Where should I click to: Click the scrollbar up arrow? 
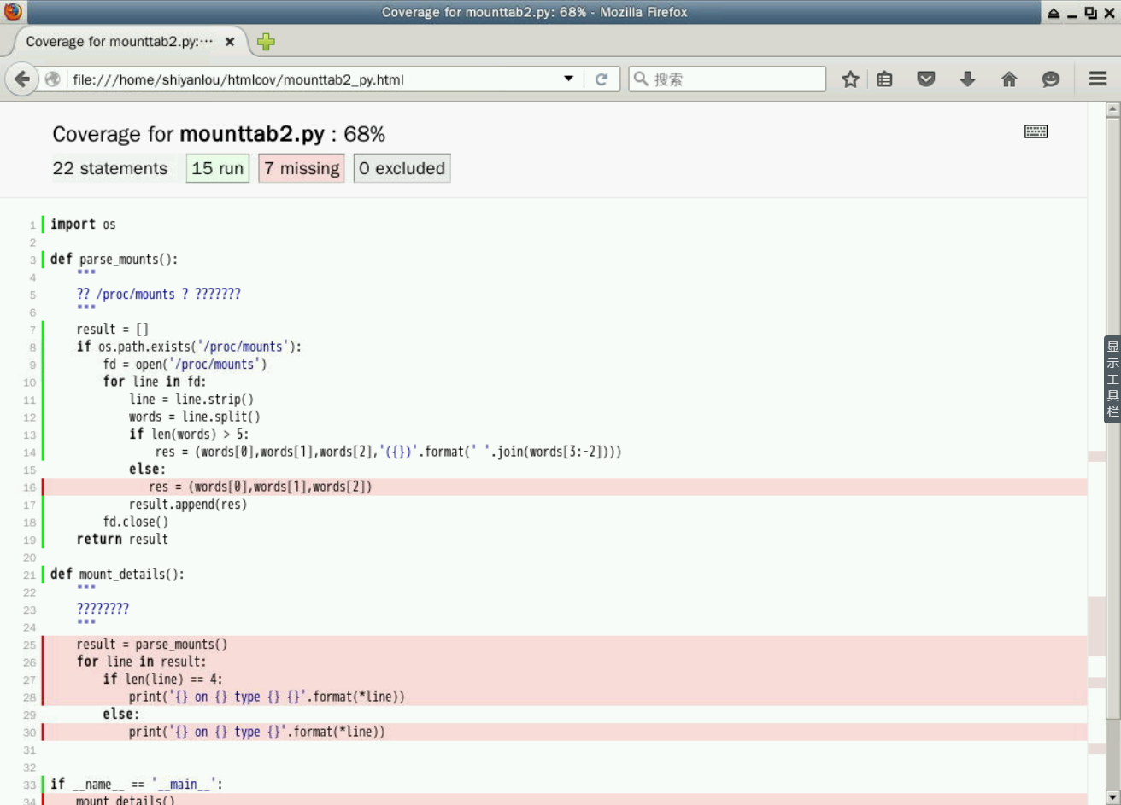click(x=1112, y=109)
